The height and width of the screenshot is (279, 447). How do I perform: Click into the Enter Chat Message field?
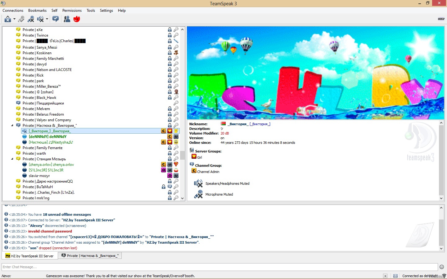[x=220, y=267]
